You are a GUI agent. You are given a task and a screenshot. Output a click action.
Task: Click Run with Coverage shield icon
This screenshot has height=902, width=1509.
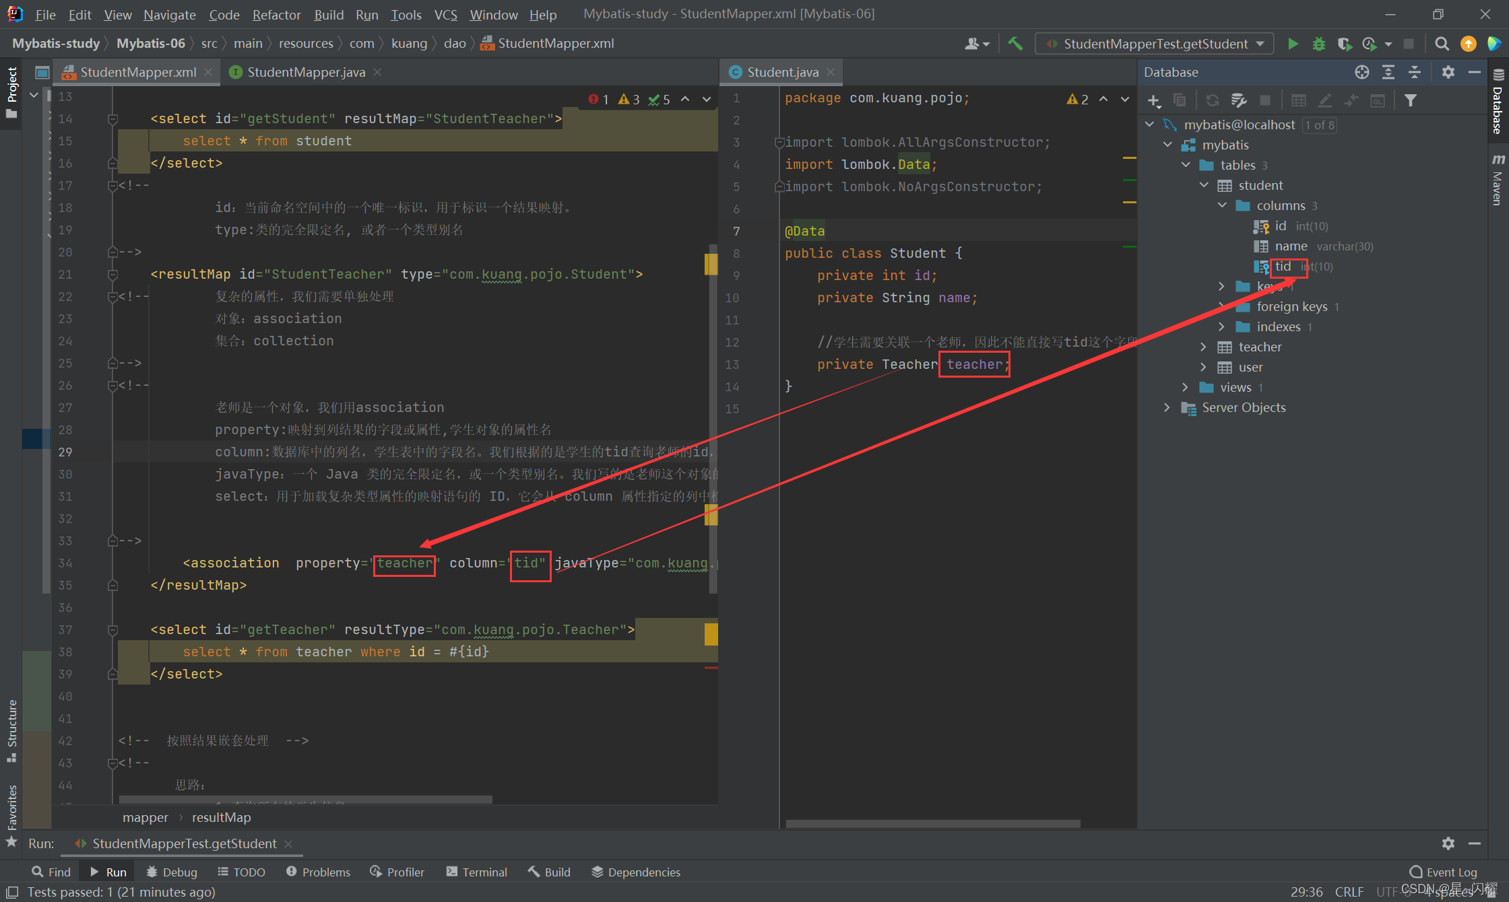click(x=1344, y=44)
